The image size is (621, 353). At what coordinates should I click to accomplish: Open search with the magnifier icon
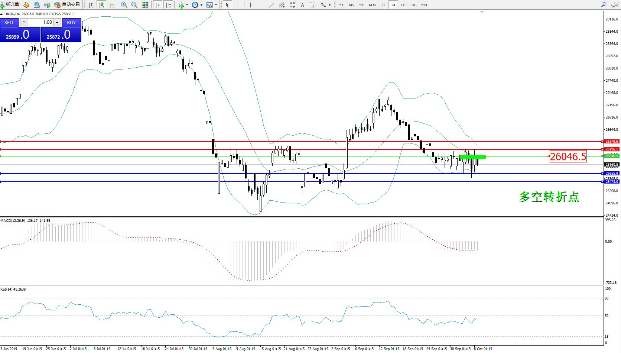(604, 5)
